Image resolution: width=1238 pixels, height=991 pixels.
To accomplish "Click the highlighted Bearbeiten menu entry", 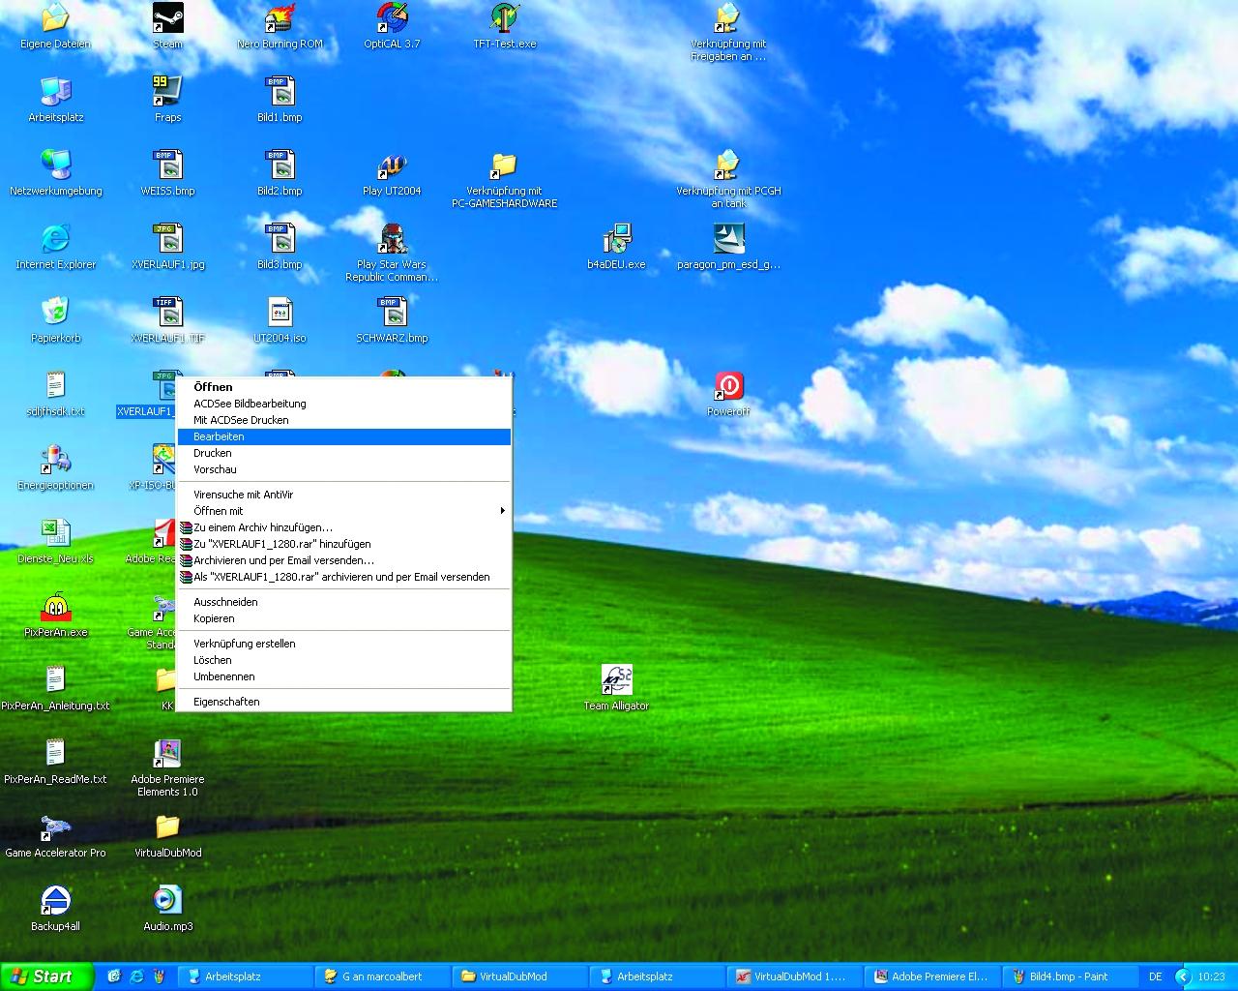I will 344,436.
